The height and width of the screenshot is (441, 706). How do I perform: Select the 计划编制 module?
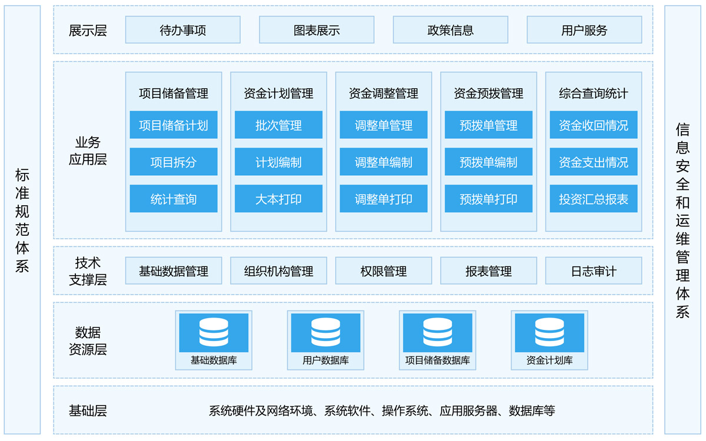pos(279,162)
